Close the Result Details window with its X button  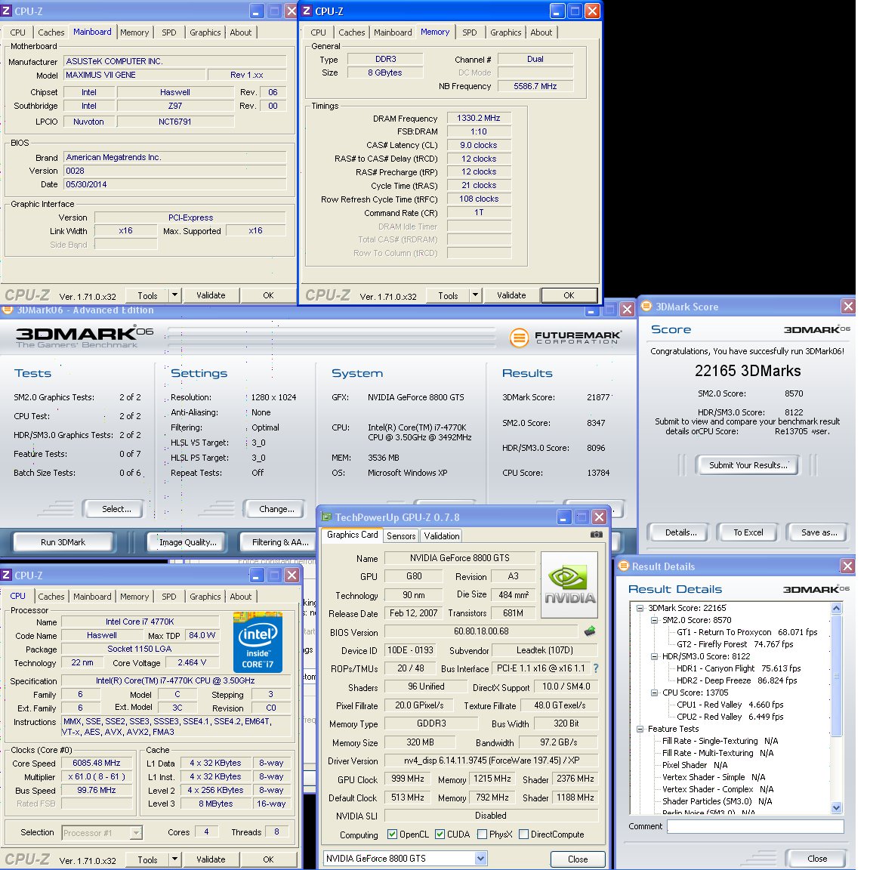point(847,566)
